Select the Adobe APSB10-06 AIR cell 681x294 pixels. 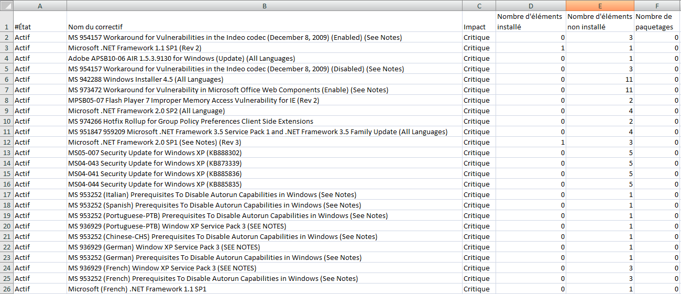[x=264, y=59]
